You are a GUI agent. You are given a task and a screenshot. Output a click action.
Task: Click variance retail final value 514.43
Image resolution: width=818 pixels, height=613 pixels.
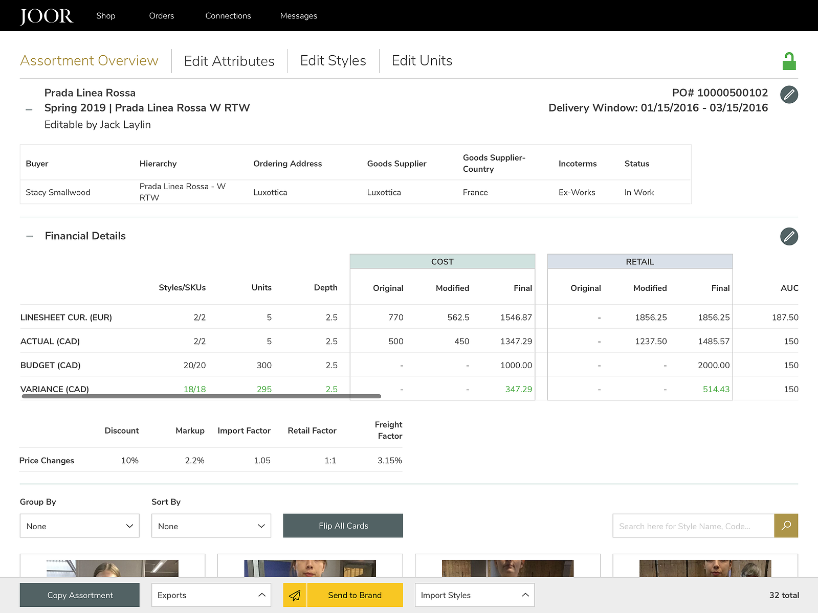(x=716, y=389)
